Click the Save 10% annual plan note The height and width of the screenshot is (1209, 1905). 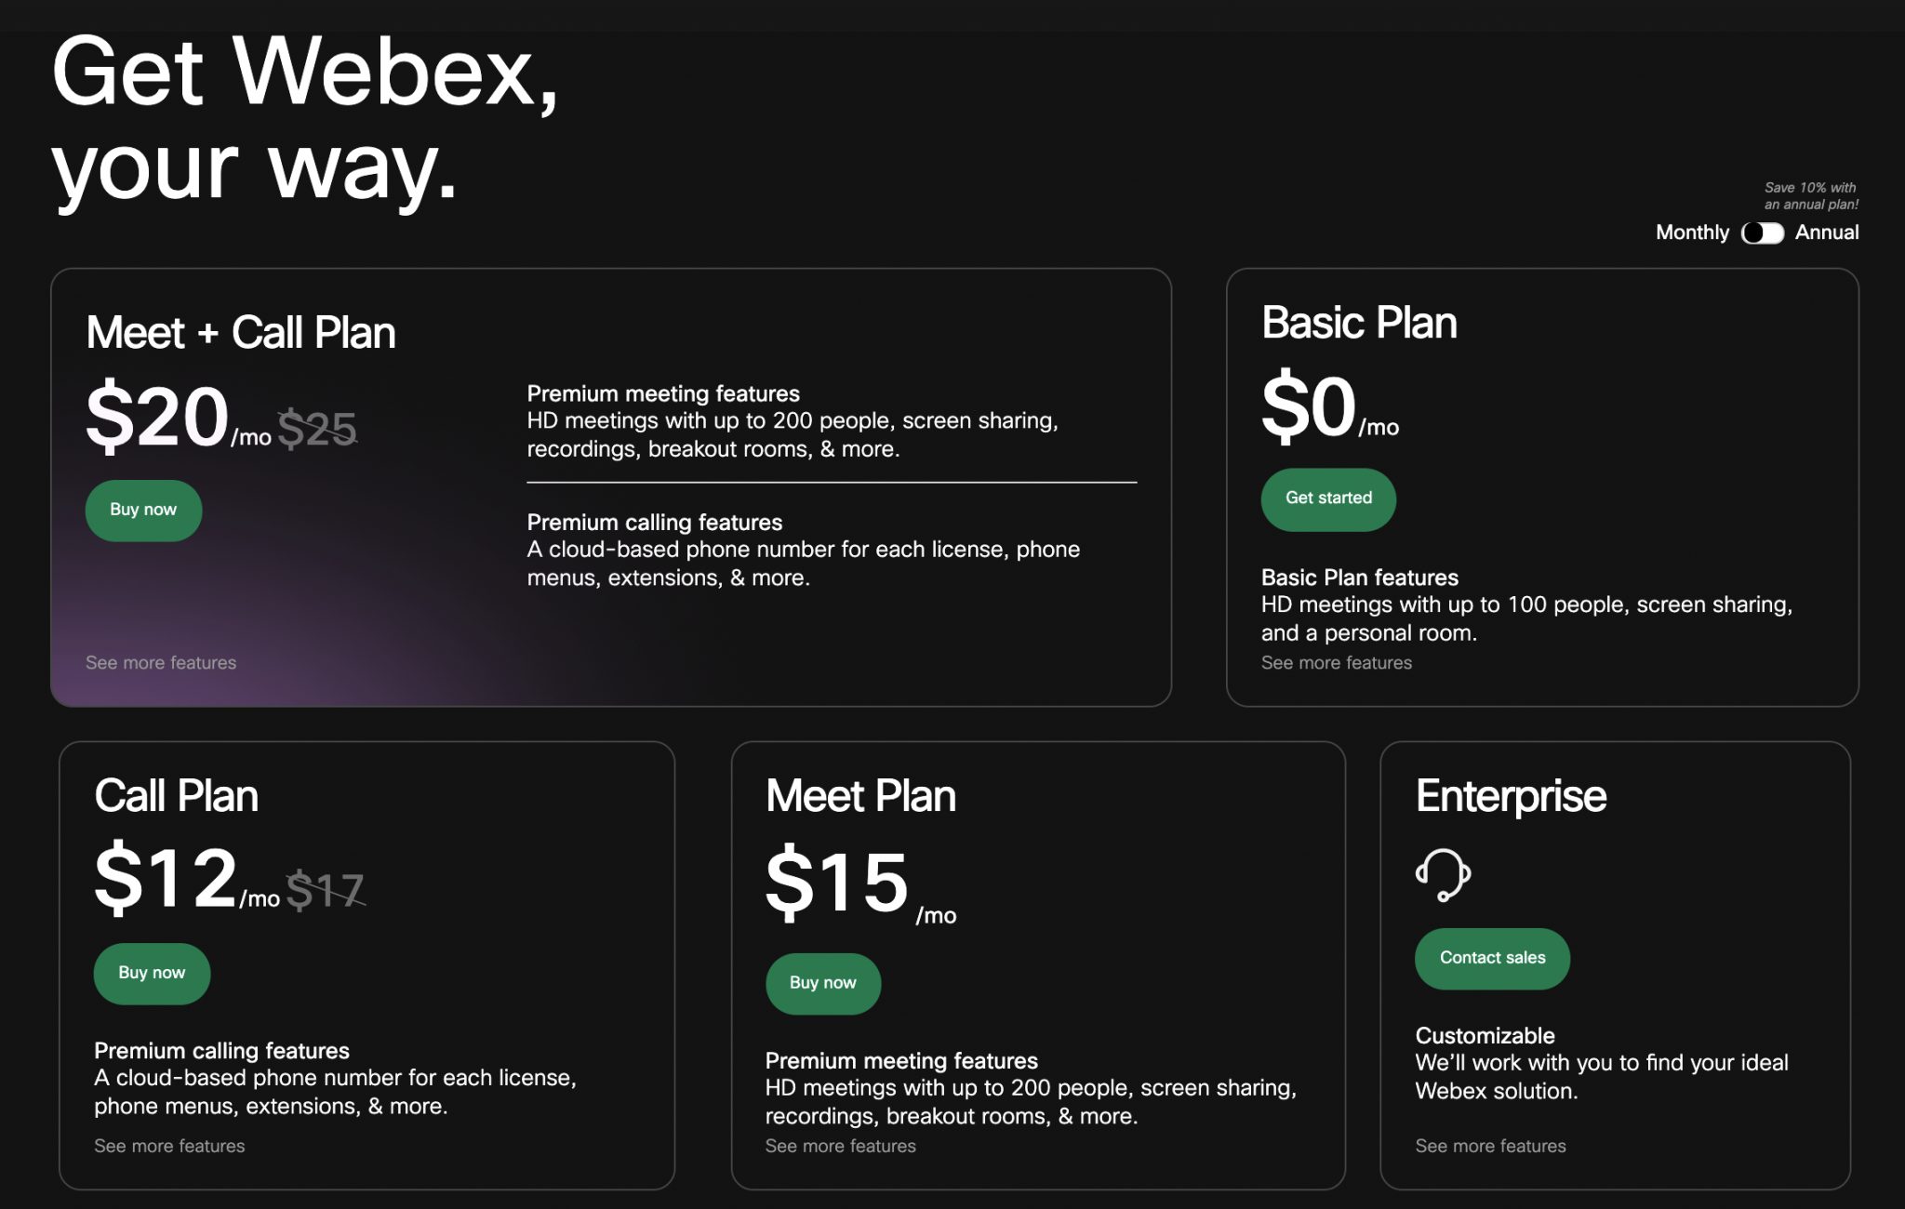click(x=1810, y=193)
